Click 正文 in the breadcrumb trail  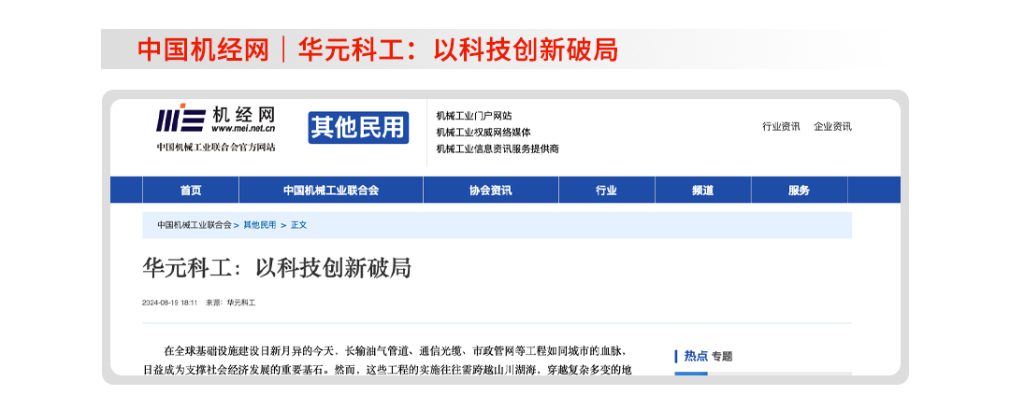click(298, 225)
